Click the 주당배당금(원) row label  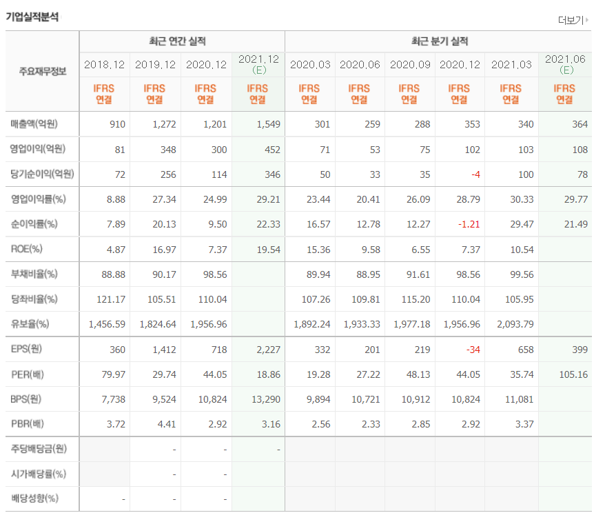(x=39, y=449)
